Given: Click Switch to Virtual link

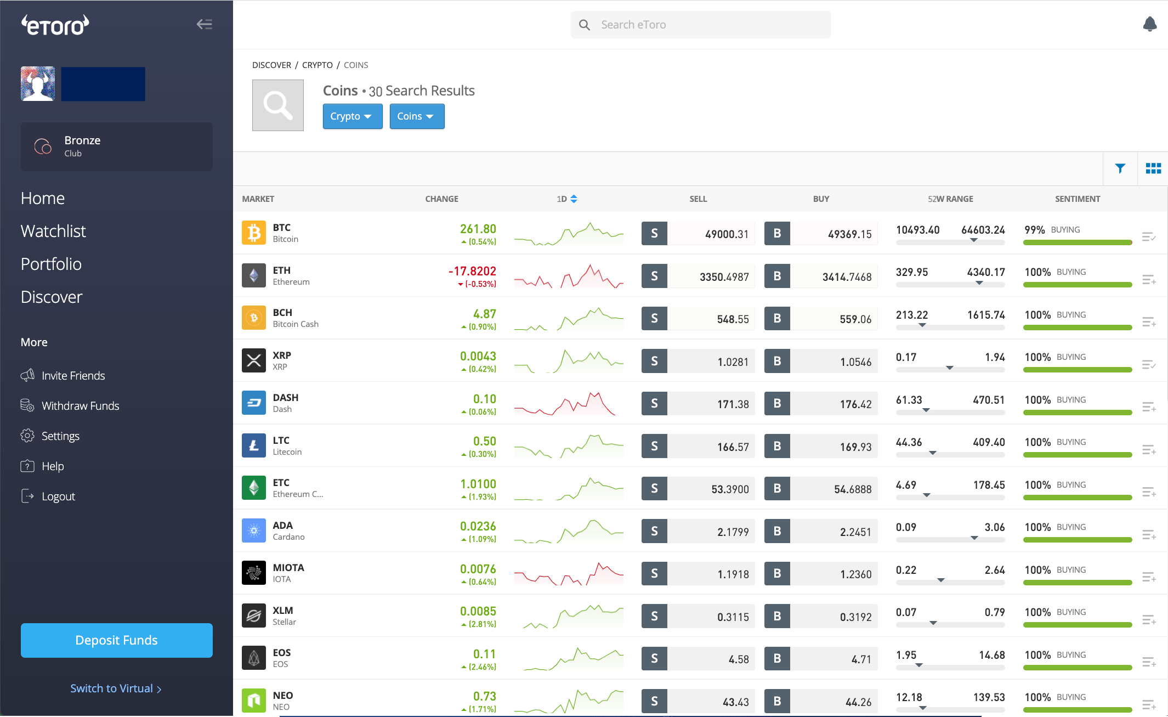Looking at the screenshot, I should point(116,688).
